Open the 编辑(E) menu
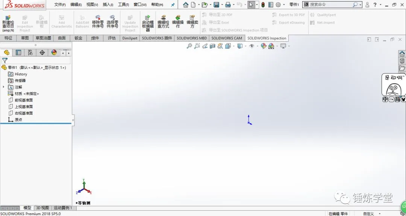 [76, 4]
